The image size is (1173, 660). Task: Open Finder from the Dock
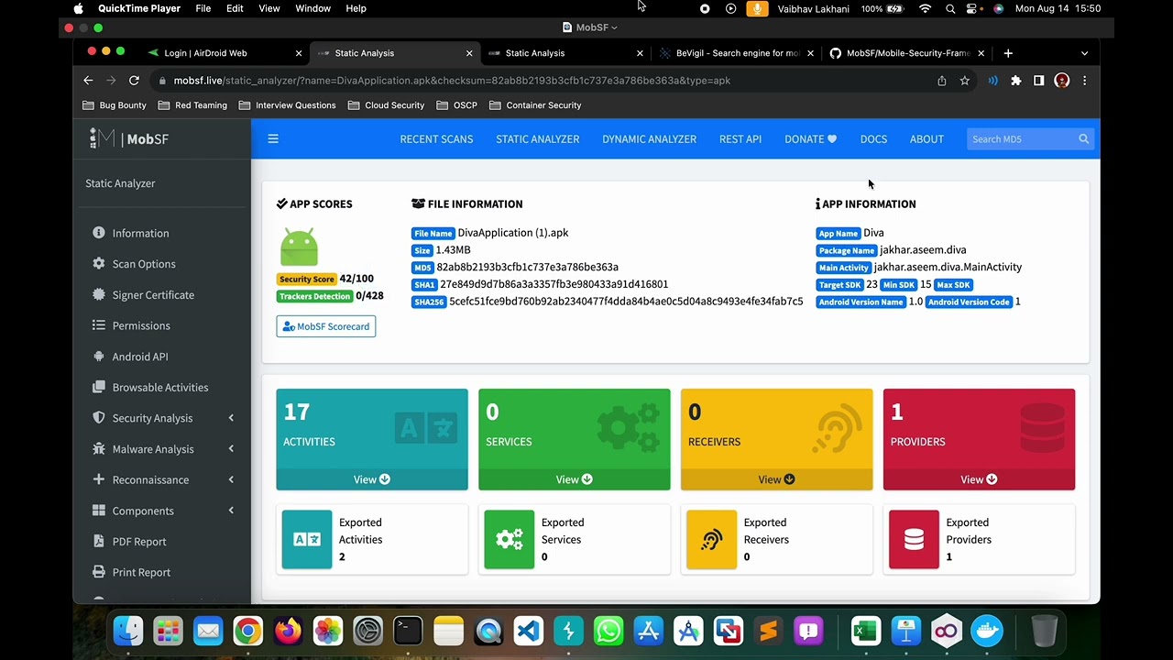(x=128, y=631)
